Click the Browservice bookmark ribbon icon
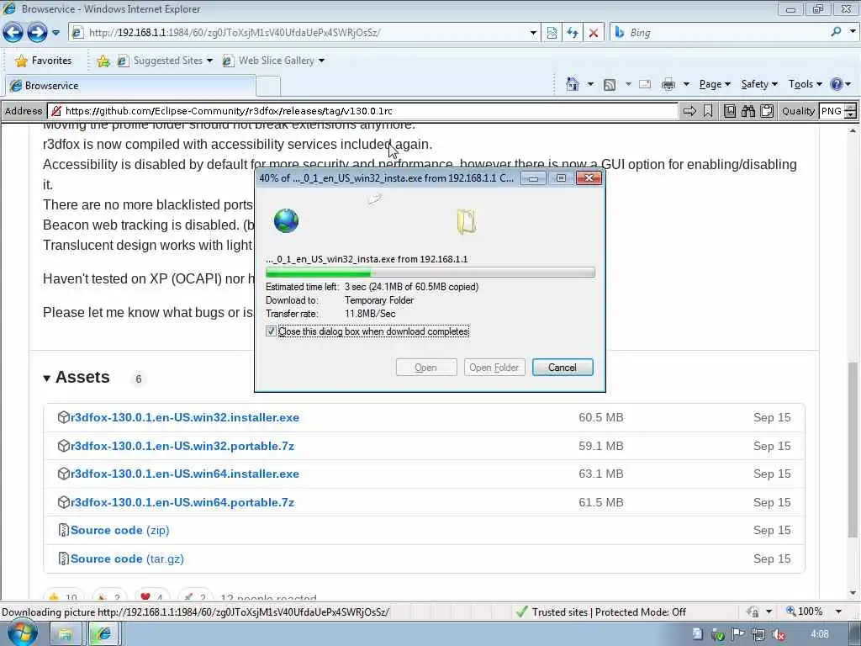This screenshot has height=646, width=861. (708, 112)
